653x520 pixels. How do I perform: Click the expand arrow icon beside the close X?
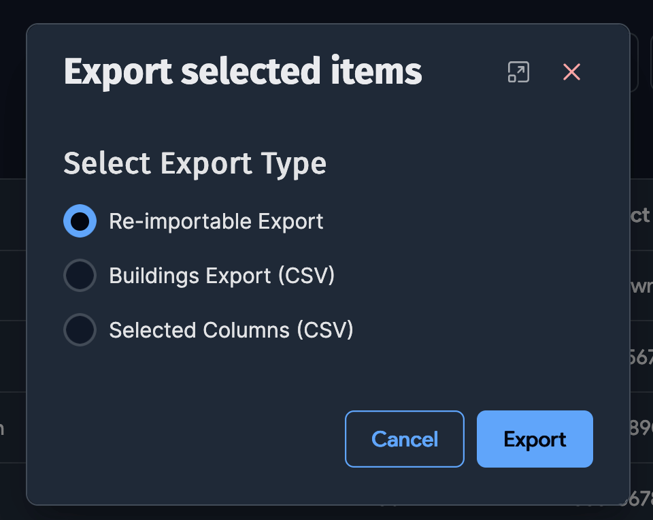(518, 71)
